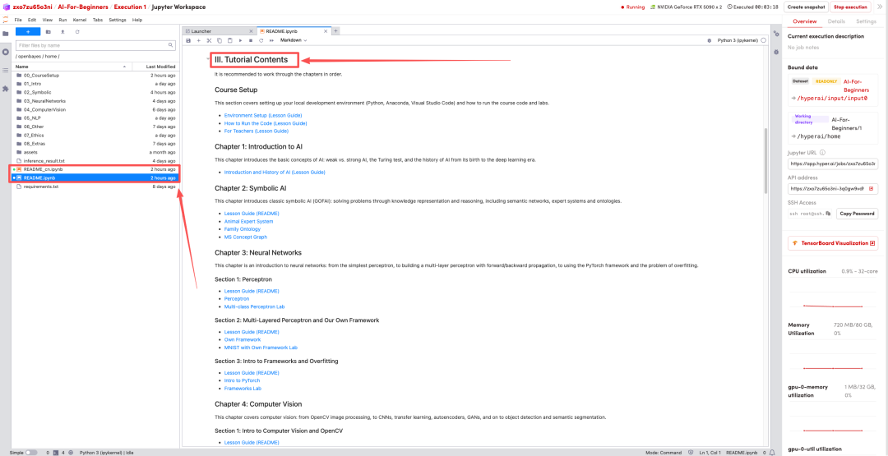Click the notebook vertical scrollbar
This screenshot has height=456, width=888.
[766, 159]
